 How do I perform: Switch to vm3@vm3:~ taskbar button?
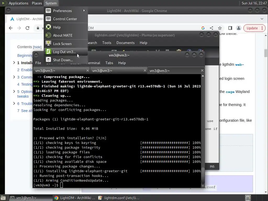tap(31, 198)
